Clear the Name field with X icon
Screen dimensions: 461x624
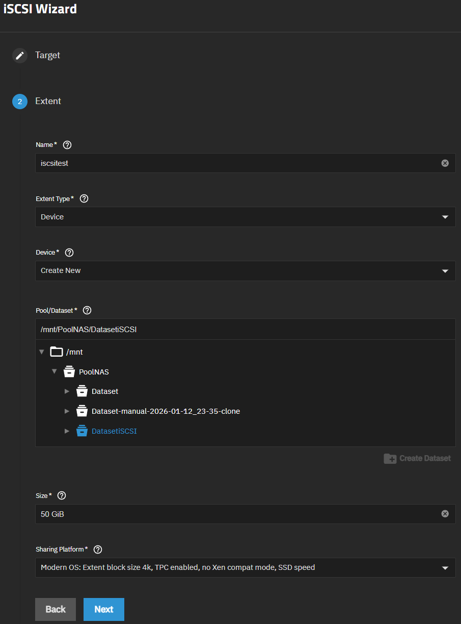(445, 163)
